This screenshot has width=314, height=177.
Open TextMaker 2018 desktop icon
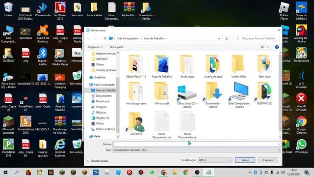pyautogui.click(x=60, y=11)
